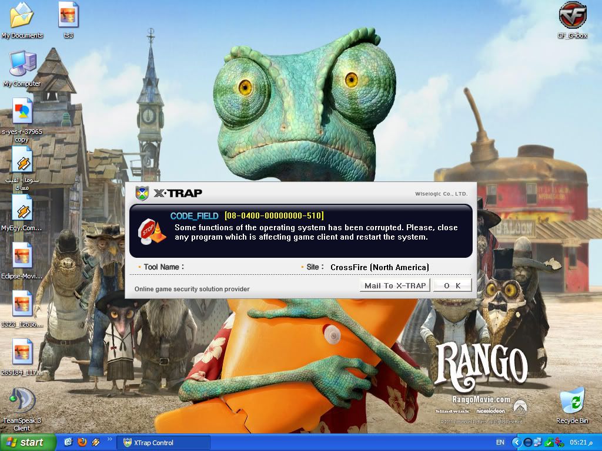
Task: Open the EN language bar selector
Action: [x=500, y=442]
